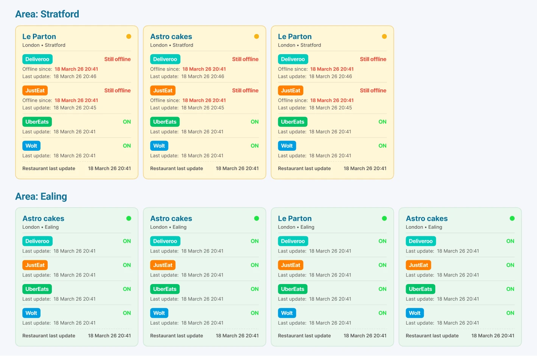Click UberEats badge on Le Parton Ealing card

[293, 289]
